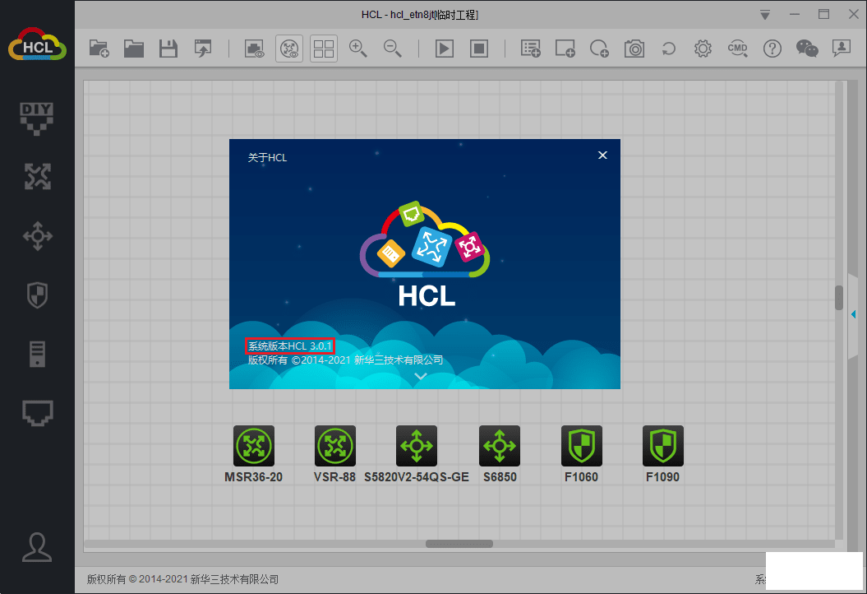Close the 关于HCL about dialog
Viewport: 867px width, 594px height.
602,155
